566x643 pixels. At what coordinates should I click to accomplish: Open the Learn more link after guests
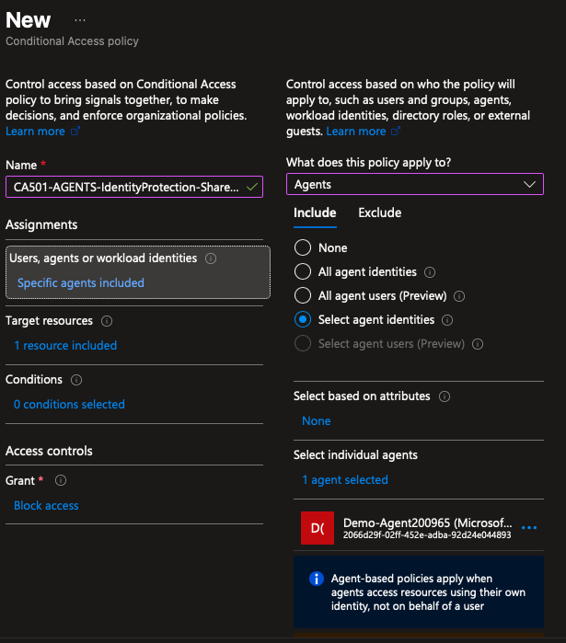tap(356, 132)
